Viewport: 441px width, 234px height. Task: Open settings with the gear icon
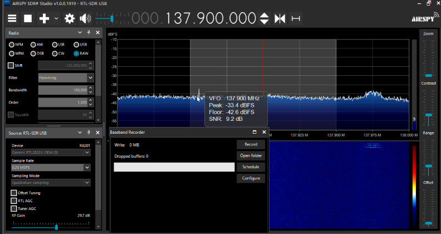(70, 18)
